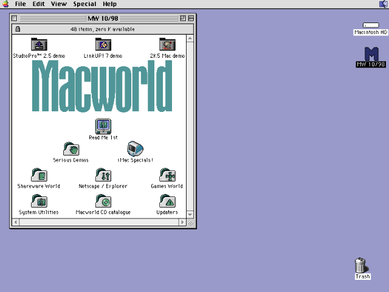
Task: Click the 'Shareware World' label text
Action: 39,186
